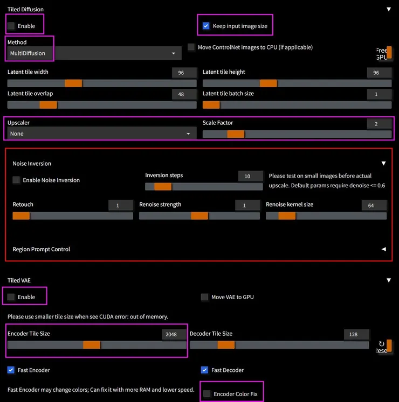399x402 pixels.
Task: Collapse the Tiled VAE panel arrow
Action: coord(389,280)
